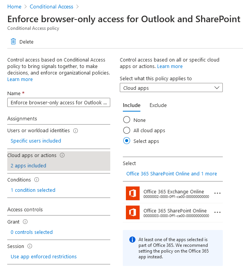Click the Office 365 SharePoint Online app icon

click(133, 212)
